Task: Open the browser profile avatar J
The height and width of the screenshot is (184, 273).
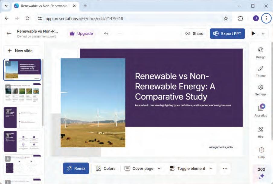Action: click(x=256, y=18)
